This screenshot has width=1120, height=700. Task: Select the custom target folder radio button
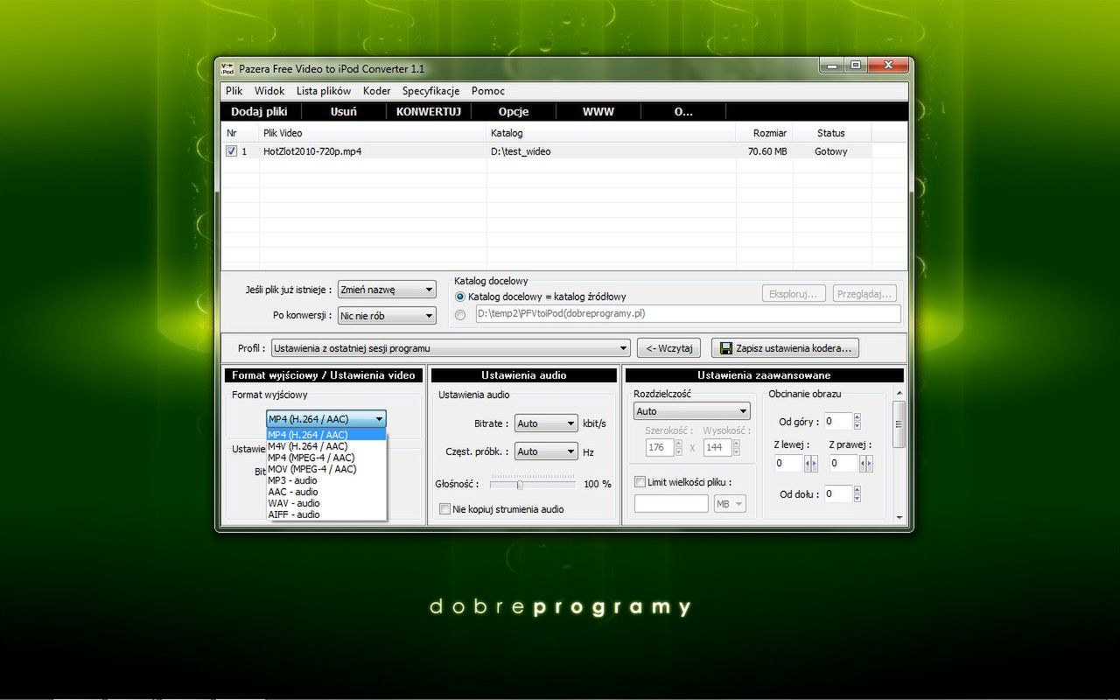460,314
